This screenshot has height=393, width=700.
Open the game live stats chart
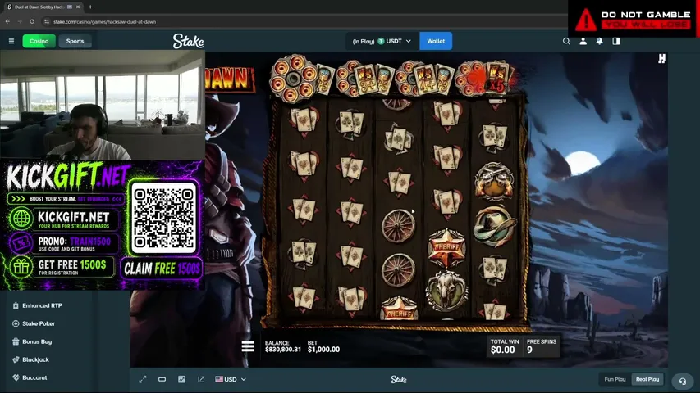(x=181, y=379)
